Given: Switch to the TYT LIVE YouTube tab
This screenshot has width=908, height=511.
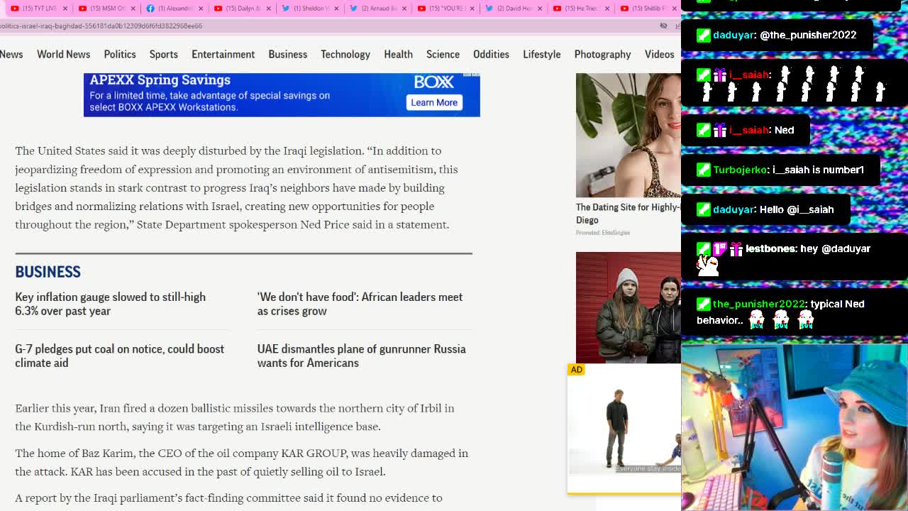Looking at the screenshot, I should pos(39,8).
